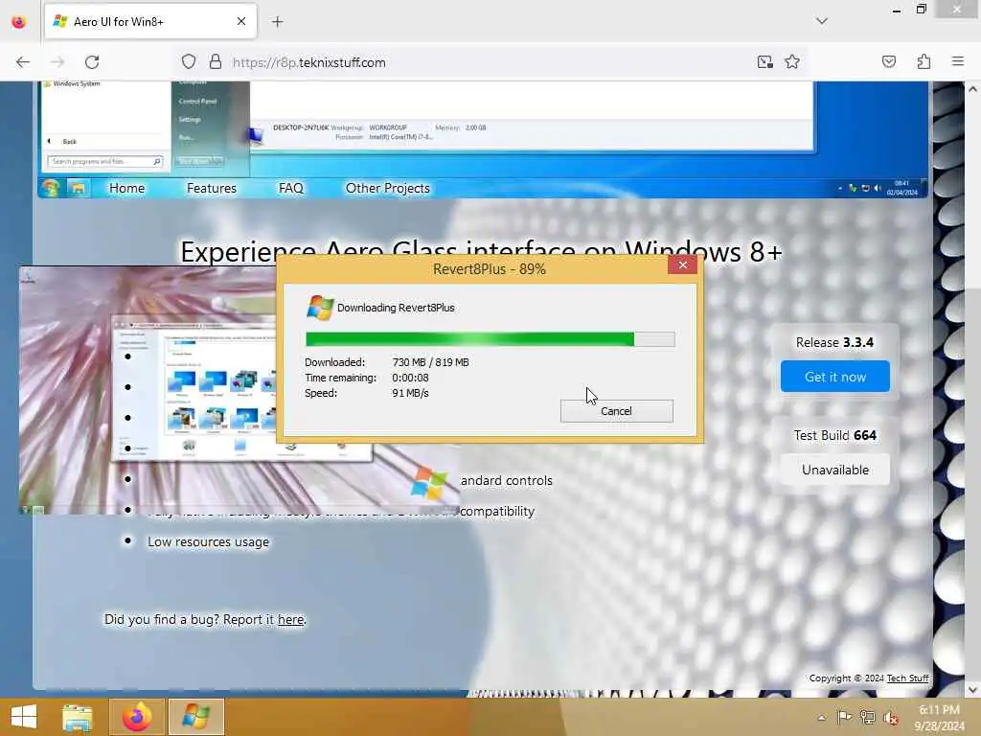
Task: Click the 'Low resources usage' text
Action: tap(208, 542)
